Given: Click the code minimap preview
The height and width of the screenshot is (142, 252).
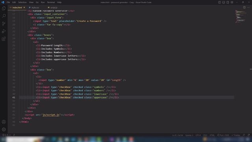Looking at the screenshot, I should (241, 17).
